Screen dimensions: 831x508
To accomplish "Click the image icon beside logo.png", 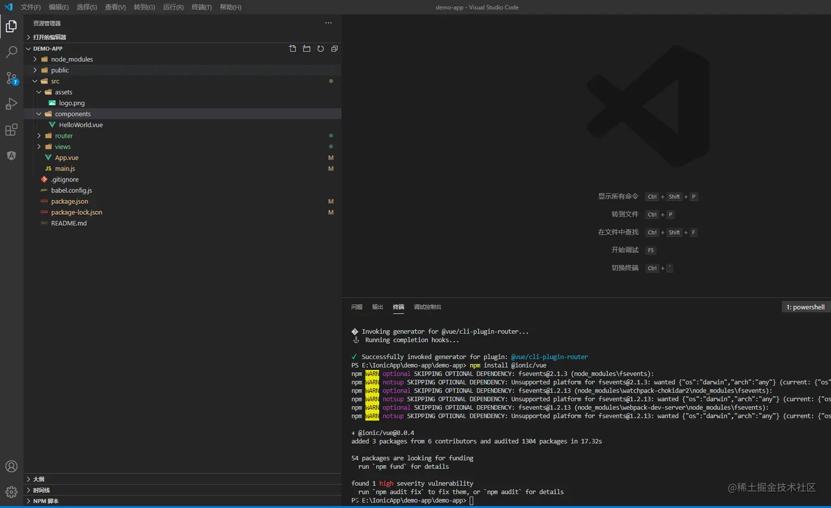I will pyautogui.click(x=52, y=103).
